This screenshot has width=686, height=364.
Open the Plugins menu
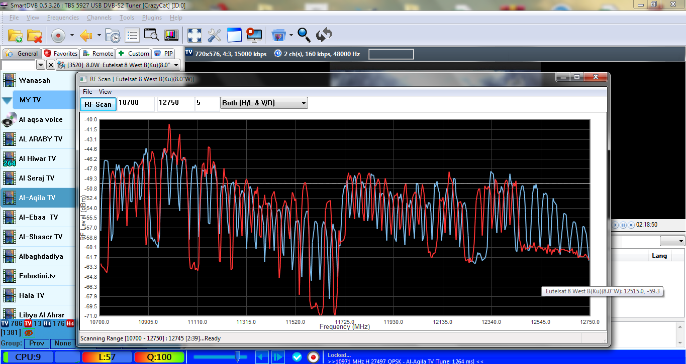pyautogui.click(x=152, y=18)
